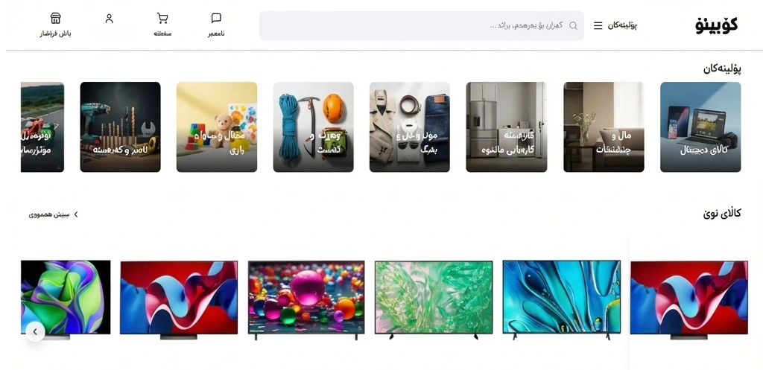This screenshot has width=763, height=370.
Task: Open the hamburger categories menu icon
Action: [598, 26]
